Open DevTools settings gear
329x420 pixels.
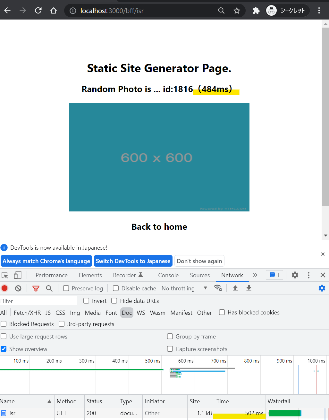[295, 275]
